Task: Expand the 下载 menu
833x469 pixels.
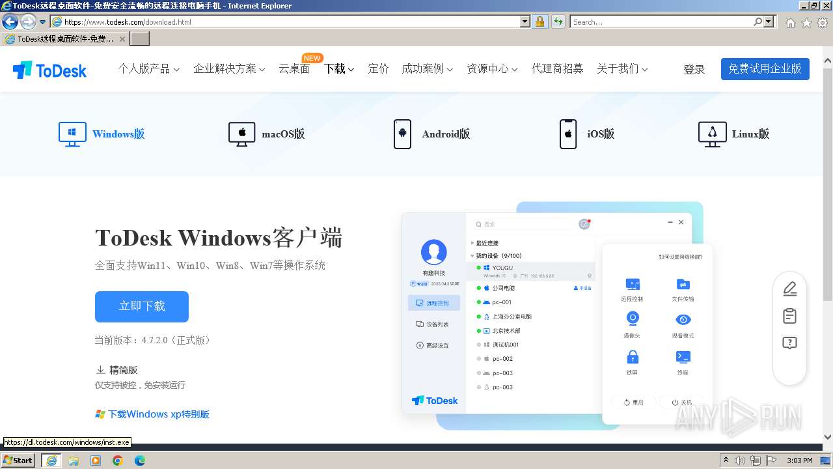Action: 339,68
